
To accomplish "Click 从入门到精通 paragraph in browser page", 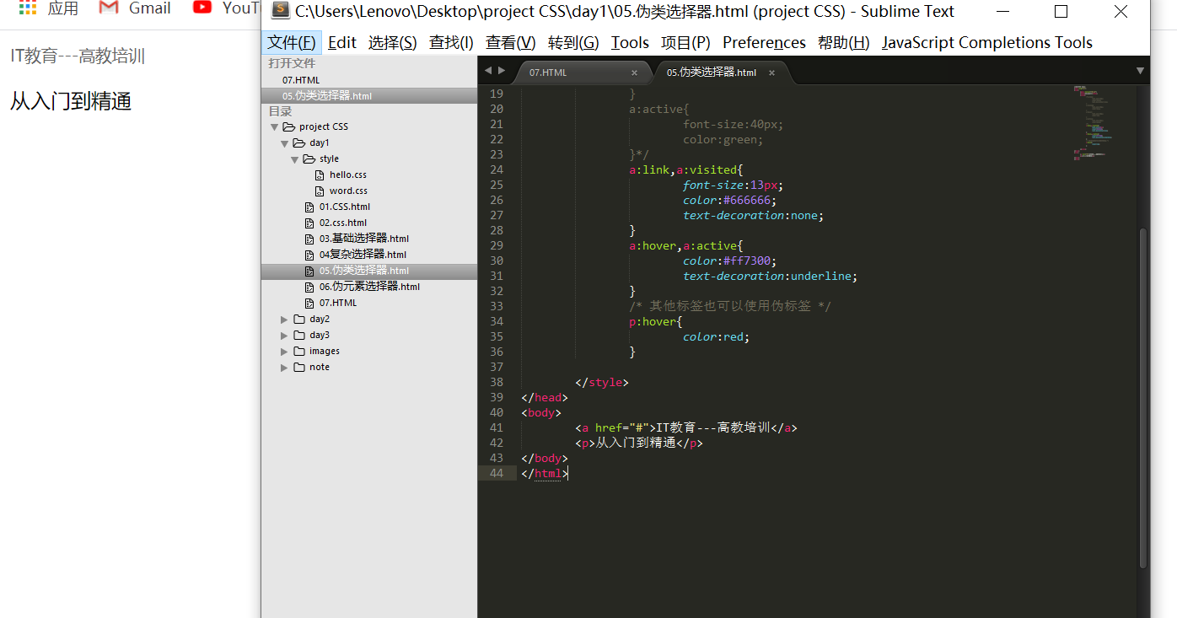I will point(71,103).
